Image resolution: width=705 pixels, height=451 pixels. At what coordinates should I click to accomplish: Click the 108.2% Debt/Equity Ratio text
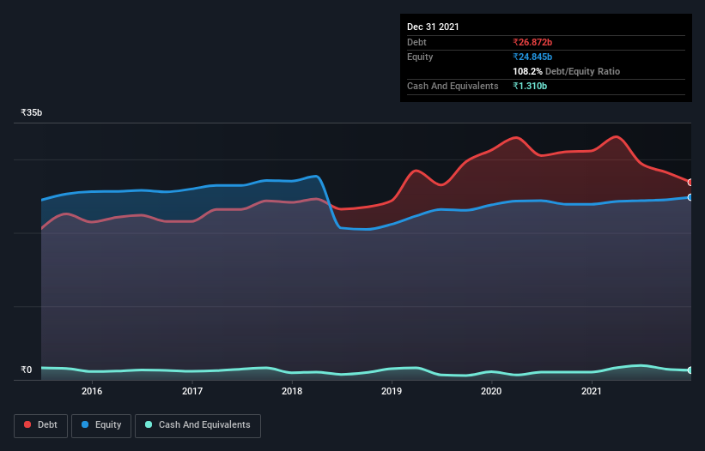(x=566, y=71)
